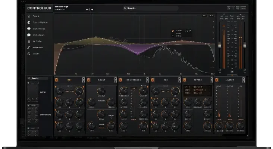Toggle power on EQ band popup
The height and width of the screenshot is (149, 273).
[173, 31]
